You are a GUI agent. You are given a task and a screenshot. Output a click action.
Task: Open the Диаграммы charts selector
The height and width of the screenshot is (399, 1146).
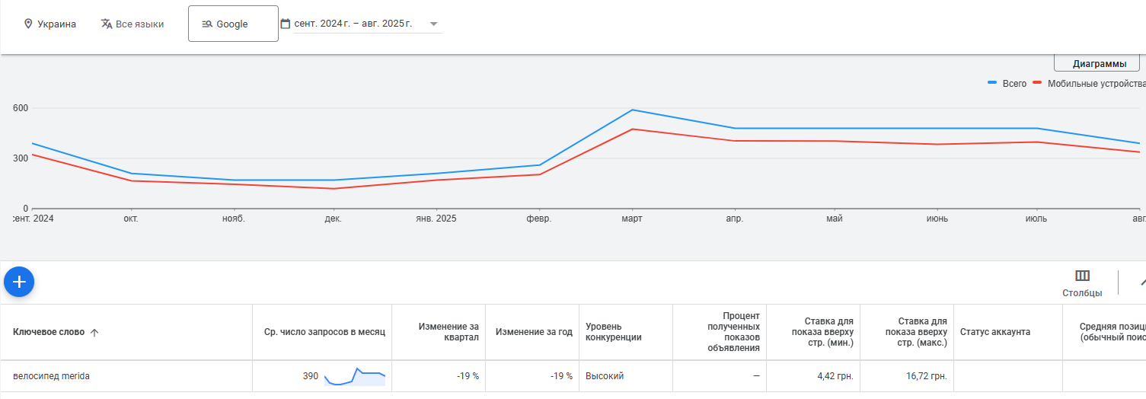coord(1096,63)
